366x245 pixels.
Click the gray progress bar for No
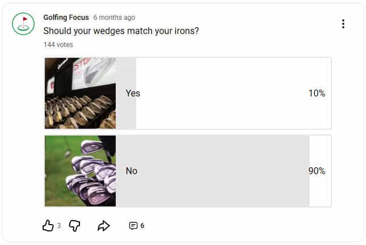tap(227, 171)
